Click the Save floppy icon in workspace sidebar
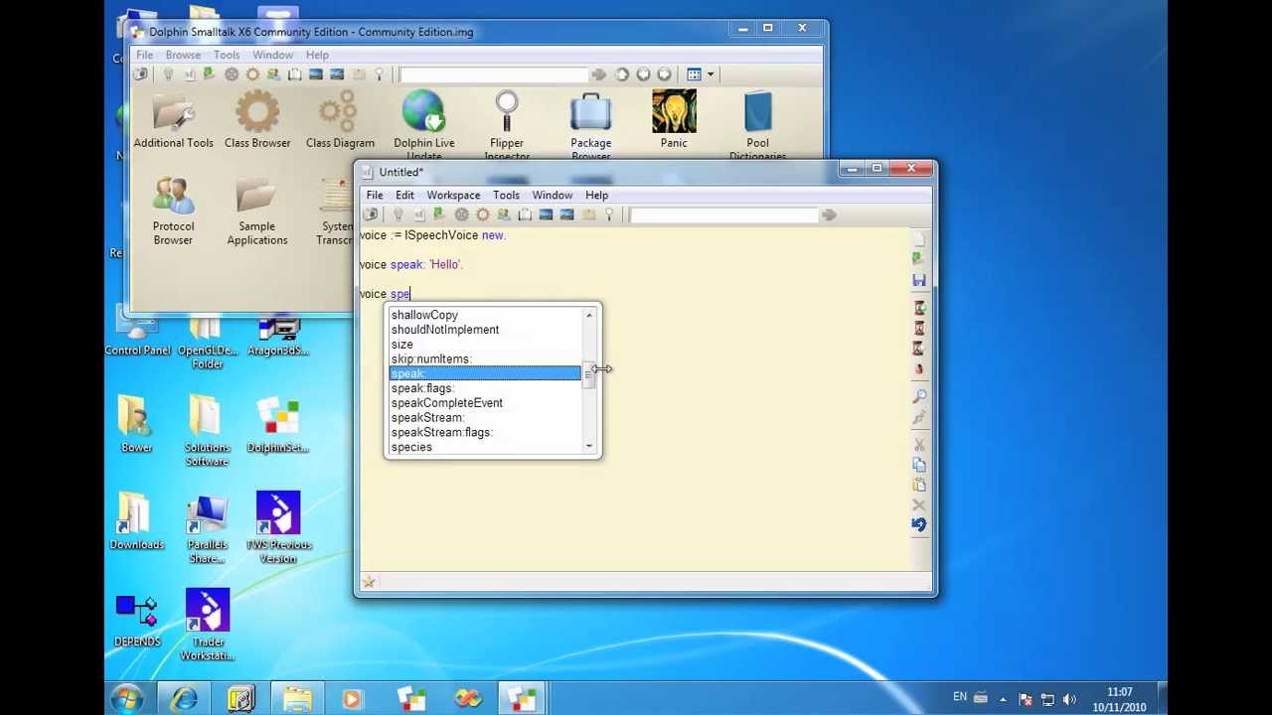The width and height of the screenshot is (1272, 715). (x=919, y=280)
